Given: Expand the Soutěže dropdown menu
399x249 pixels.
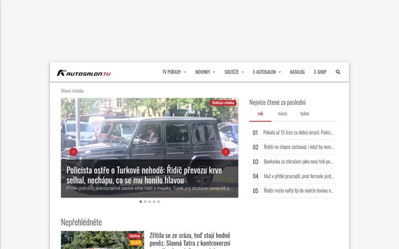Looking at the screenshot, I should [234, 72].
